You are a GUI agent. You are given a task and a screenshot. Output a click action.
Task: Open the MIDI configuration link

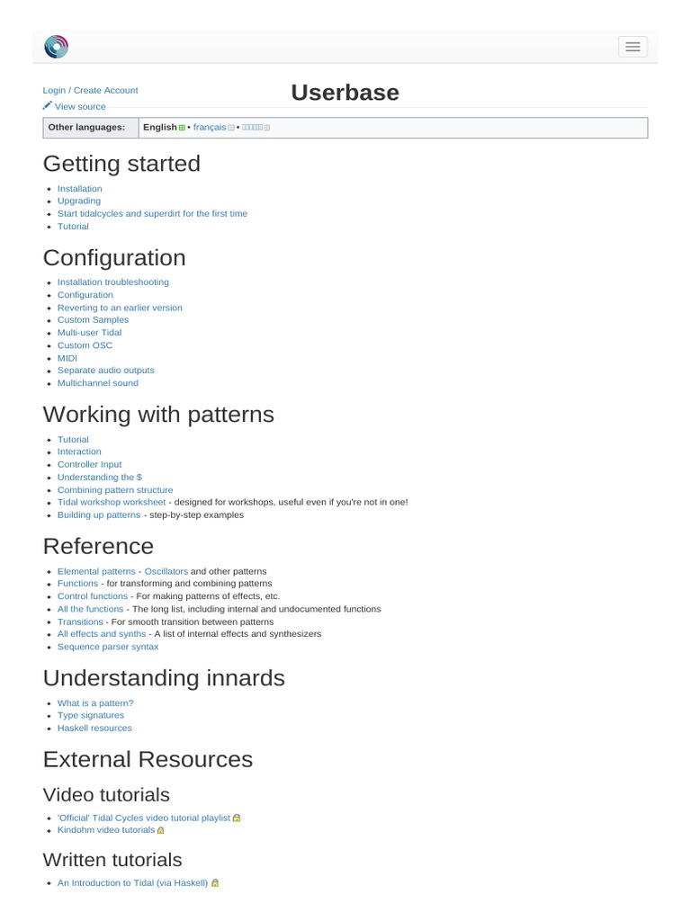point(67,358)
